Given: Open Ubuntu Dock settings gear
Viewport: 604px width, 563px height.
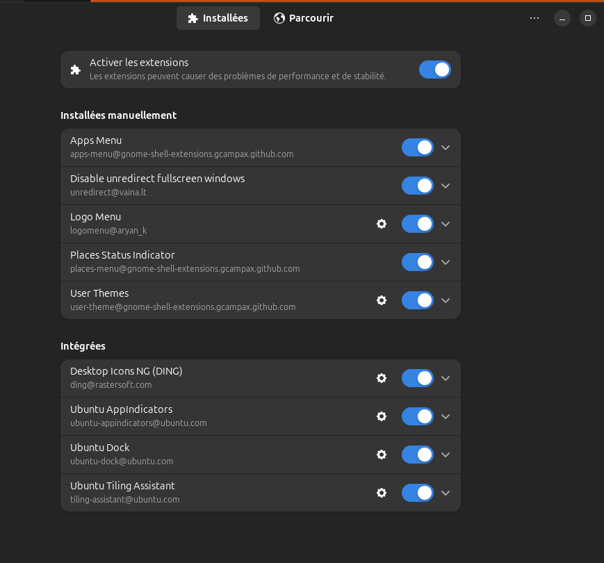Looking at the screenshot, I should pos(382,455).
